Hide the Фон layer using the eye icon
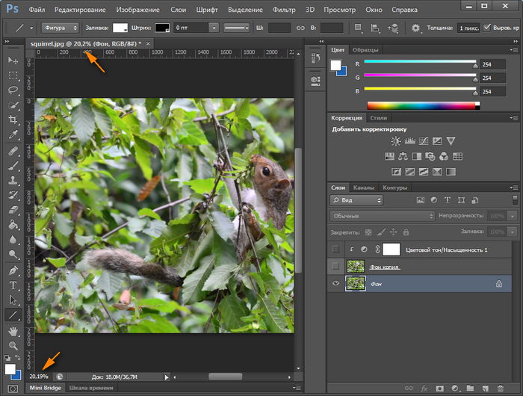The width and height of the screenshot is (523, 396). pyautogui.click(x=336, y=284)
